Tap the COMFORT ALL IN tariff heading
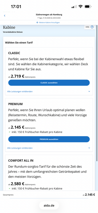The width and height of the screenshot is (98, 213). point(21,161)
